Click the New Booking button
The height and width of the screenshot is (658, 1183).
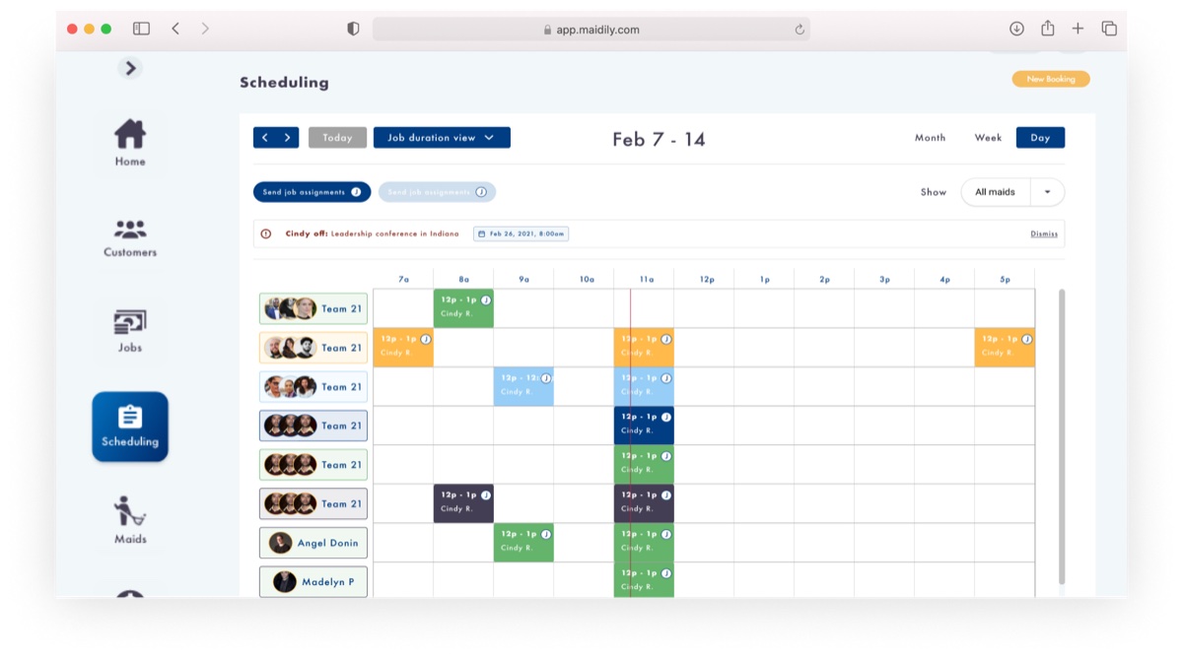click(1050, 79)
